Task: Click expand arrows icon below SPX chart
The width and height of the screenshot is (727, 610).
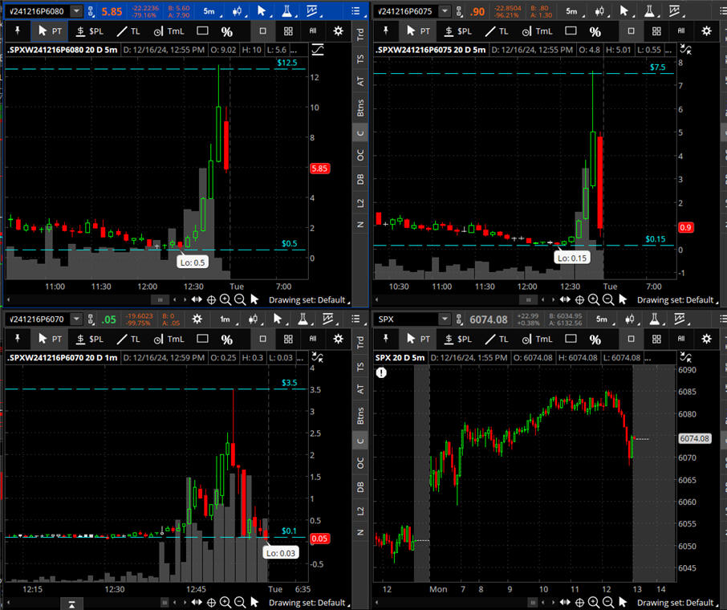Action: [x=565, y=603]
